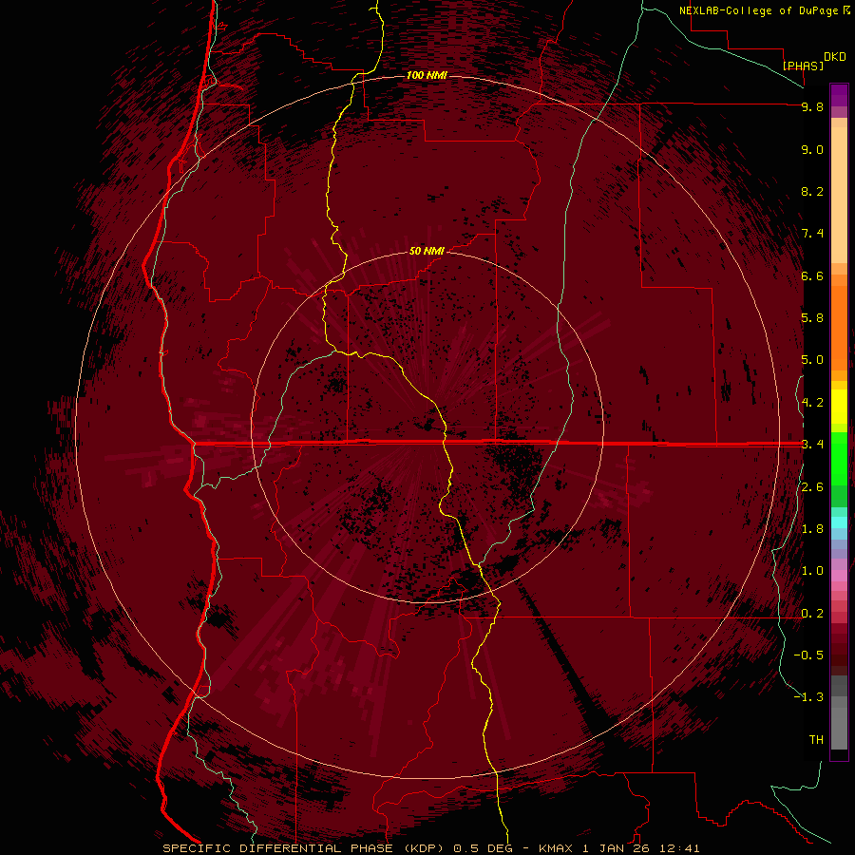This screenshot has height=855, width=855.
Task: Click the NEXLAB-College of DuPage title text
Action: (760, 10)
